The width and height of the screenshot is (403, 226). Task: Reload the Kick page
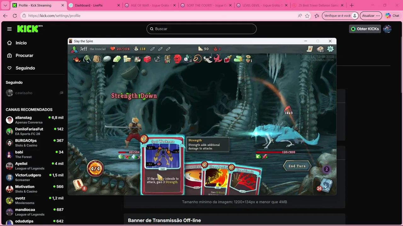[x=14, y=16]
